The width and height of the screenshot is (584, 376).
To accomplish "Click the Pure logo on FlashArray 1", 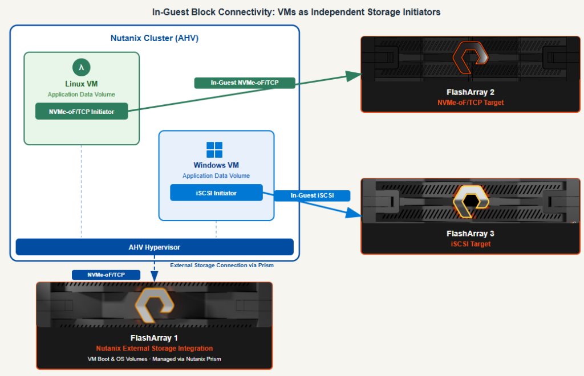I will 154,305.
